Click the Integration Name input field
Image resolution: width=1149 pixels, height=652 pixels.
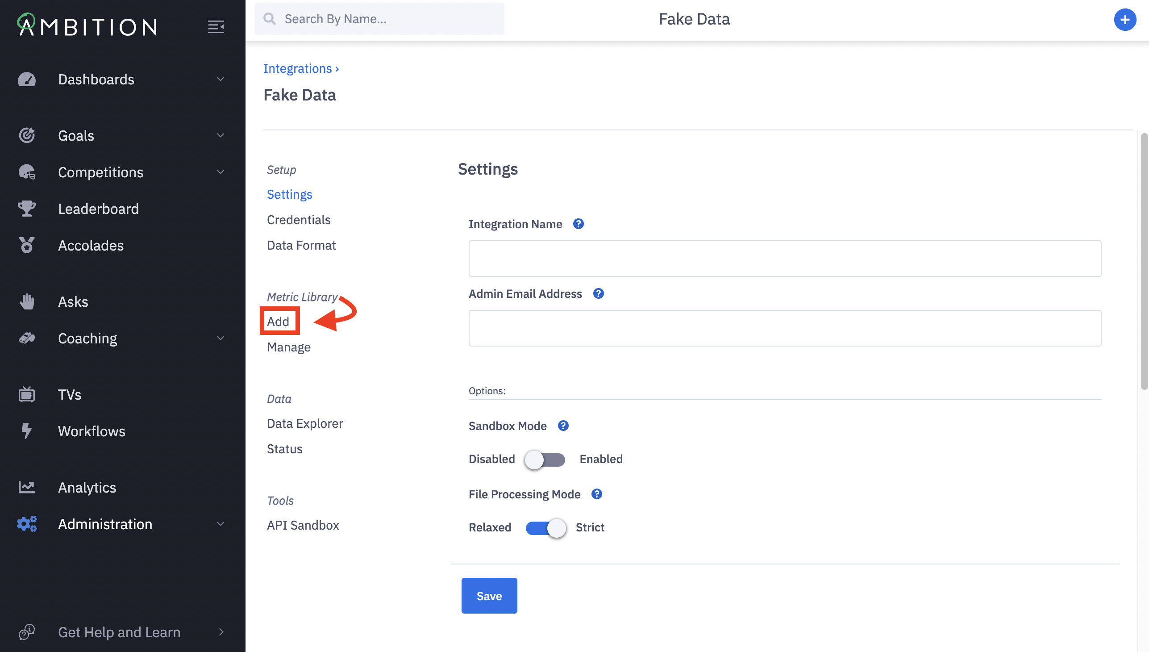[785, 259]
